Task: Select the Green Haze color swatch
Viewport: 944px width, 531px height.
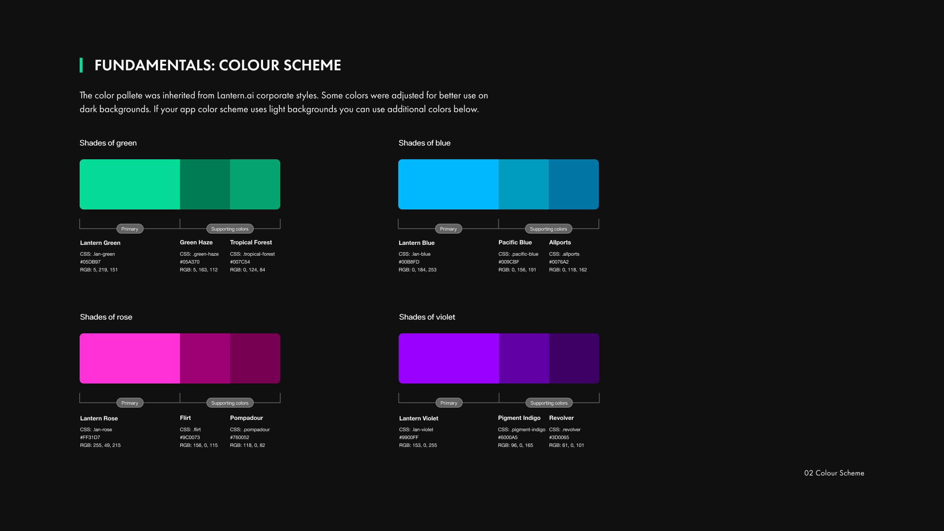Action: [205, 184]
